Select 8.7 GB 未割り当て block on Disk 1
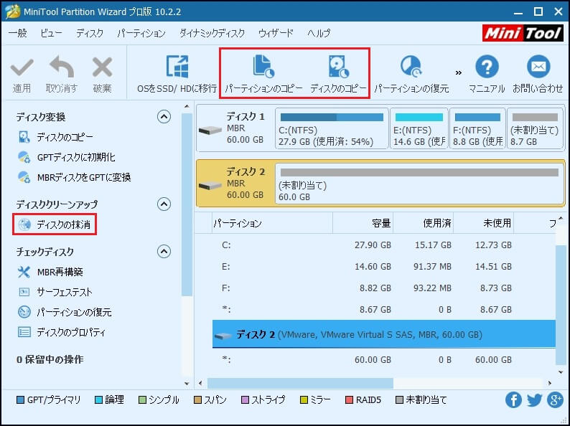Image resolution: width=570 pixels, height=426 pixels. point(535,128)
